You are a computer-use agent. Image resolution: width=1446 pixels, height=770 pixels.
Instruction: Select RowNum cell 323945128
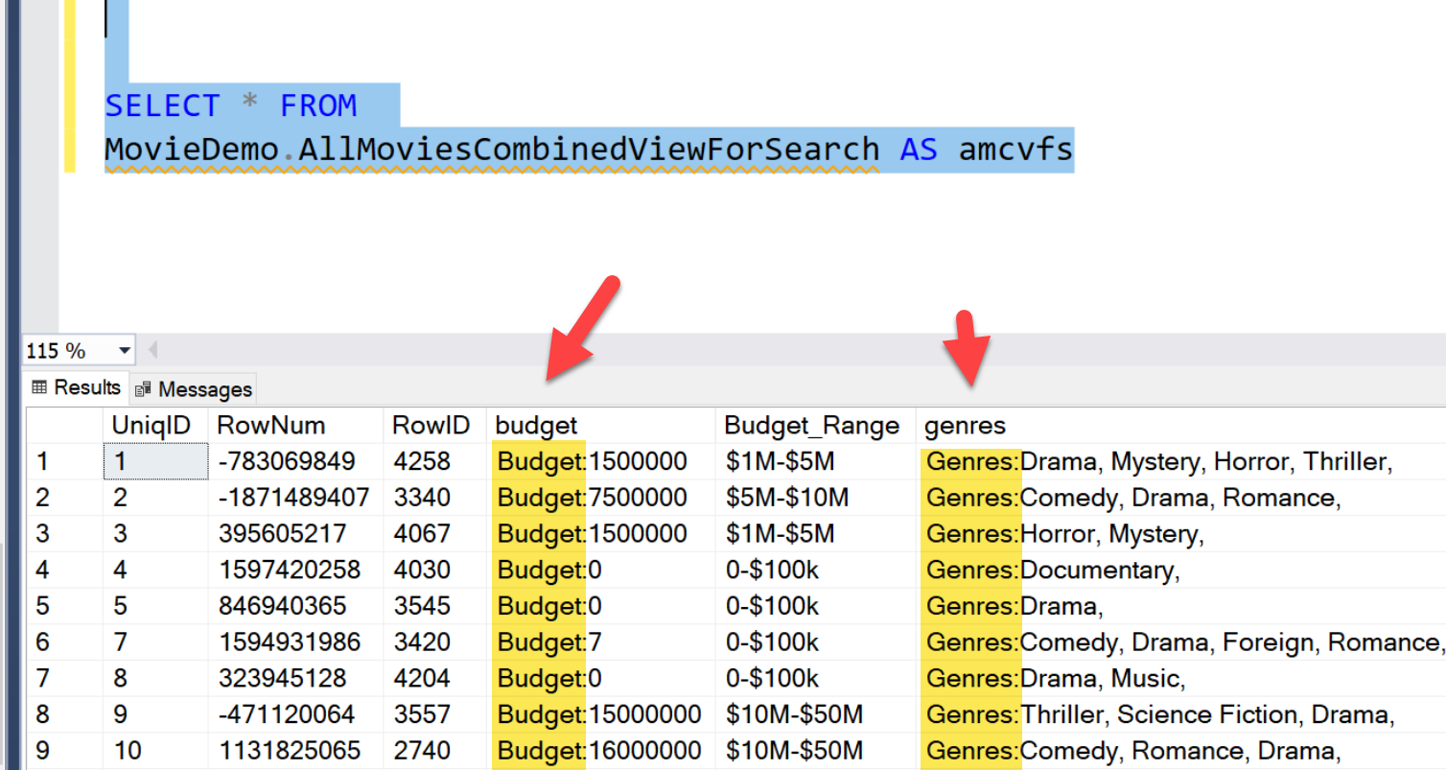[295, 678]
